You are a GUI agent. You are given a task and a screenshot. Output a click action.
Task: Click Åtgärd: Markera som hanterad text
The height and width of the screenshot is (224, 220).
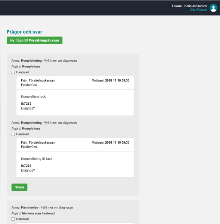pos(33,213)
